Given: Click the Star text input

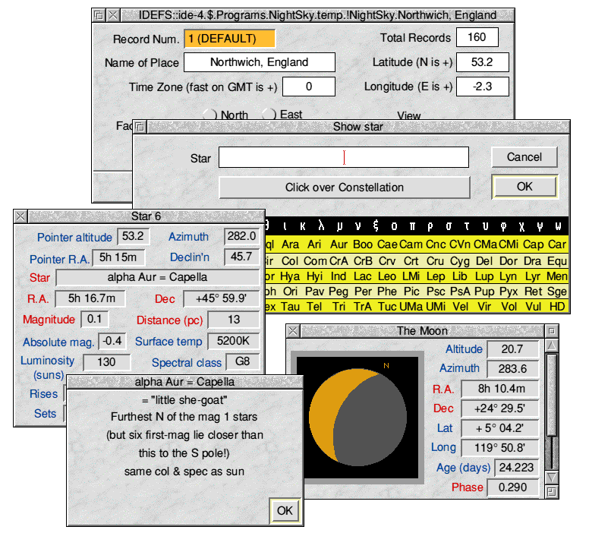Looking at the screenshot, I should [x=344, y=157].
